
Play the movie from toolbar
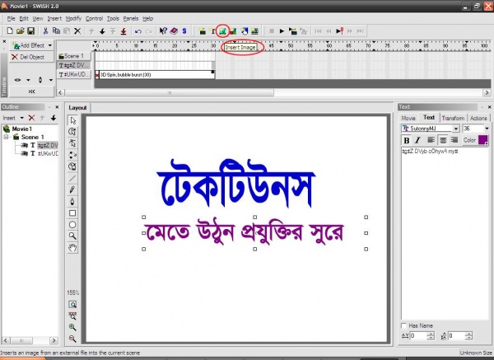click(282, 31)
